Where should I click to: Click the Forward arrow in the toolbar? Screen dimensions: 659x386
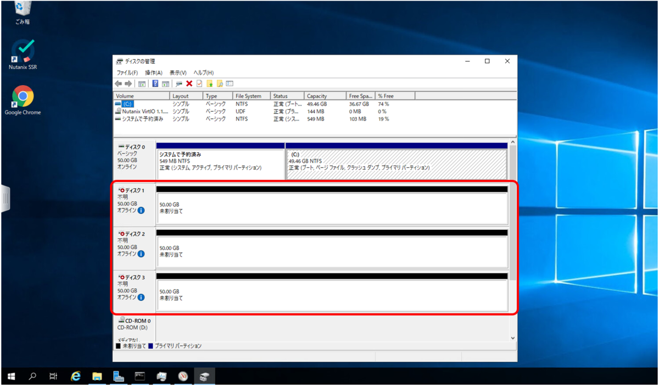129,84
